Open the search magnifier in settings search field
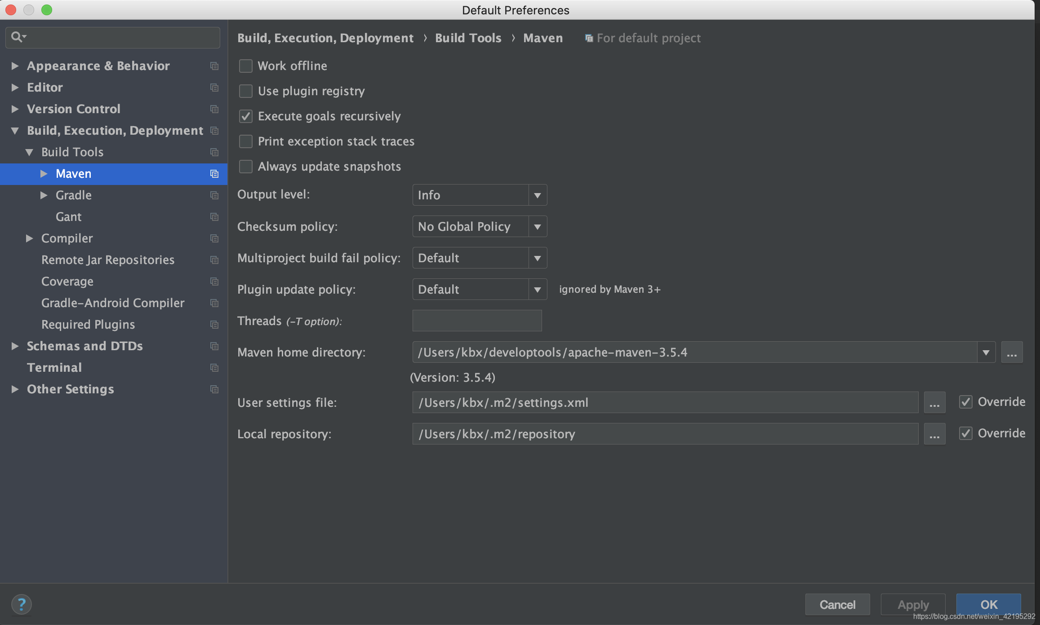 pyautogui.click(x=18, y=37)
